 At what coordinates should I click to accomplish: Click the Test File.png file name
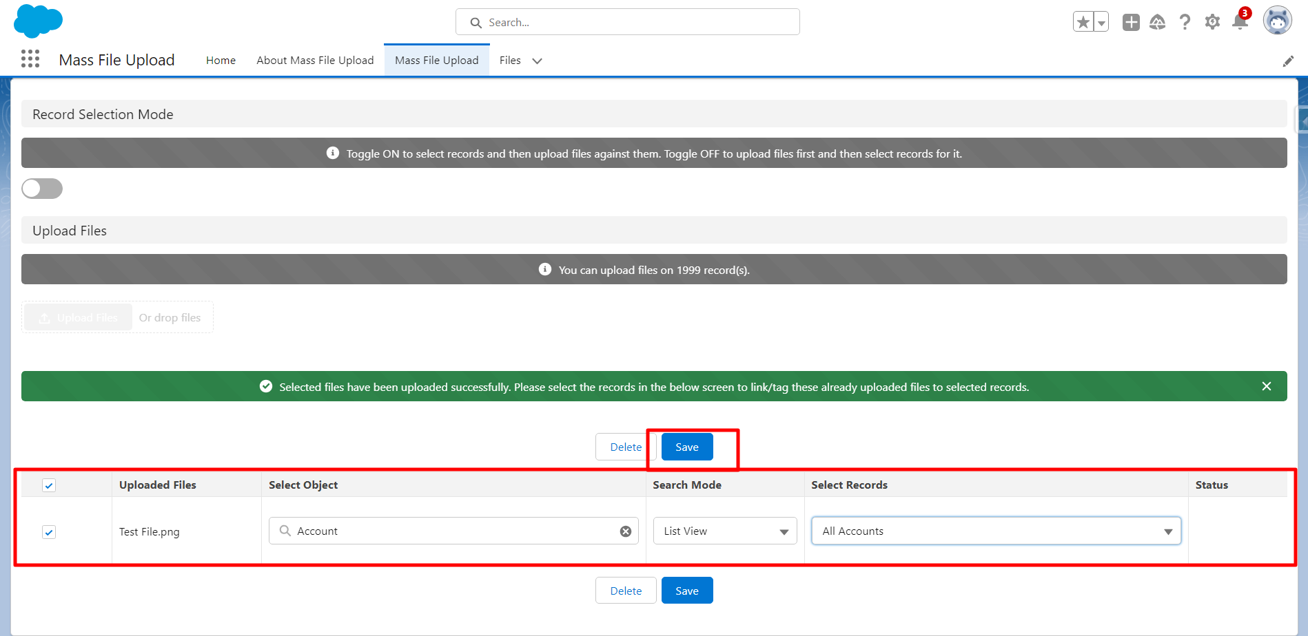coord(149,532)
